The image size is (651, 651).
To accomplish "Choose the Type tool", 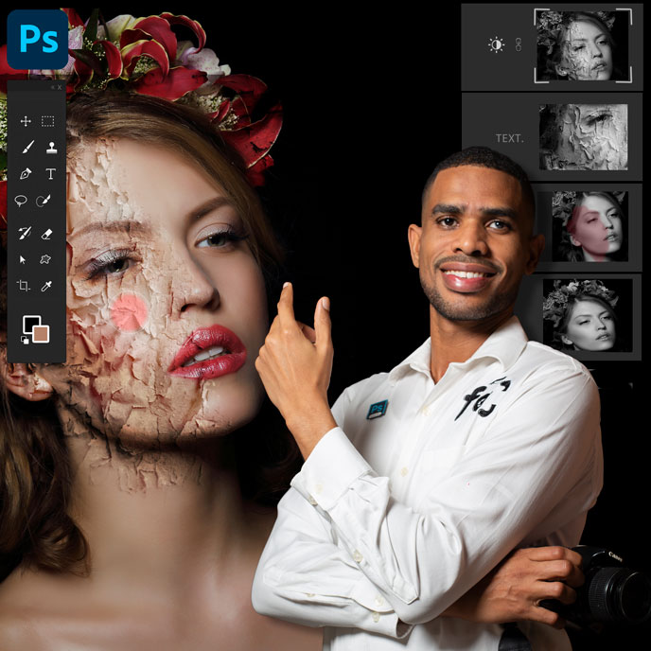I will [x=50, y=174].
